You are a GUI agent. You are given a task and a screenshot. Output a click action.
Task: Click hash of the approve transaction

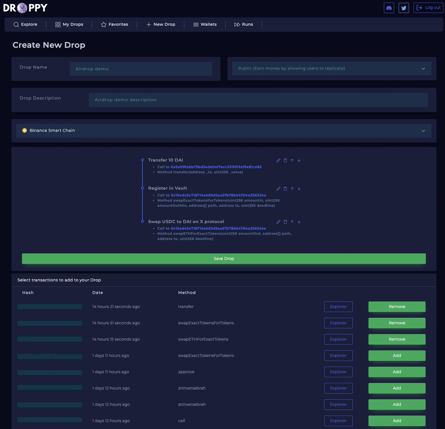pos(50,372)
